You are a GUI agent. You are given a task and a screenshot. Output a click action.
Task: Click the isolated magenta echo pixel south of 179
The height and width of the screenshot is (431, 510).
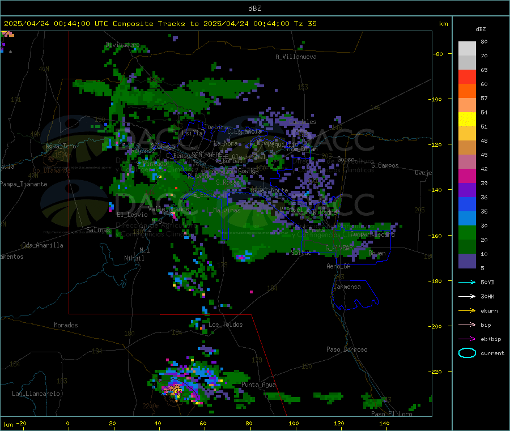(252, 292)
